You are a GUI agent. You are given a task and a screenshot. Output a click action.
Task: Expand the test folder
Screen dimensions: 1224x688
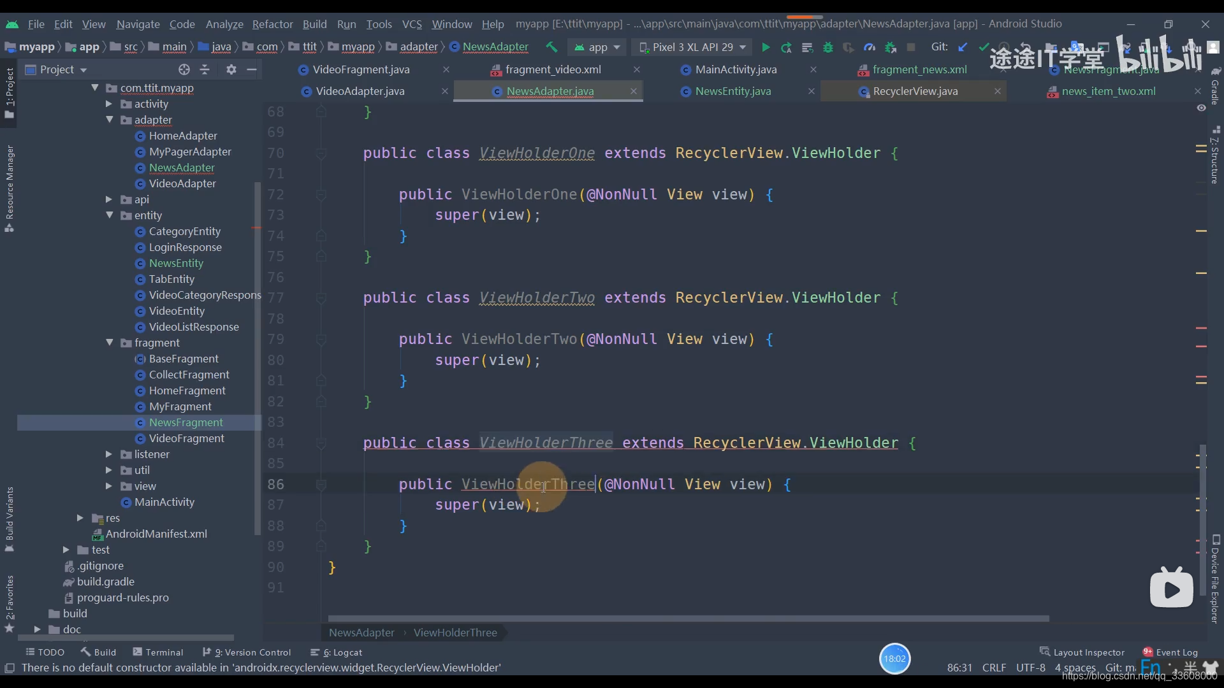[66, 550]
